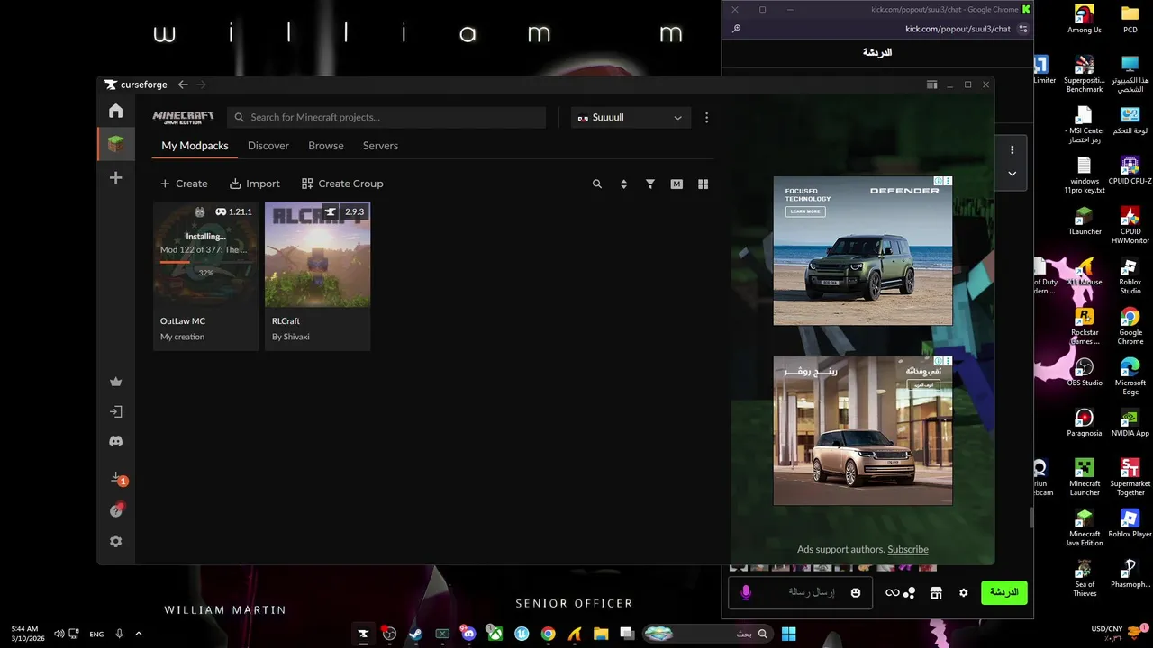1153x648 pixels.
Task: Click the Kick chat message input field
Action: [800, 592]
